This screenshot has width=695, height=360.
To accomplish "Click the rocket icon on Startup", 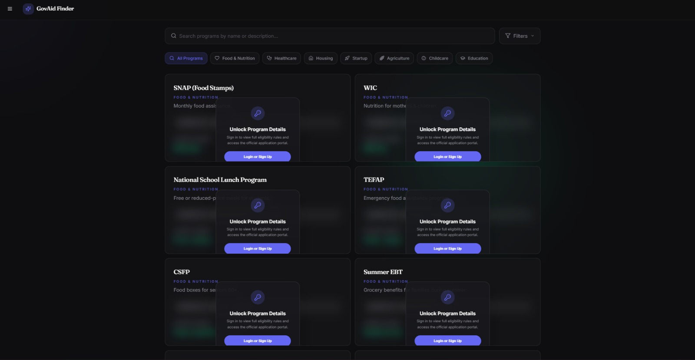I will pyautogui.click(x=347, y=58).
